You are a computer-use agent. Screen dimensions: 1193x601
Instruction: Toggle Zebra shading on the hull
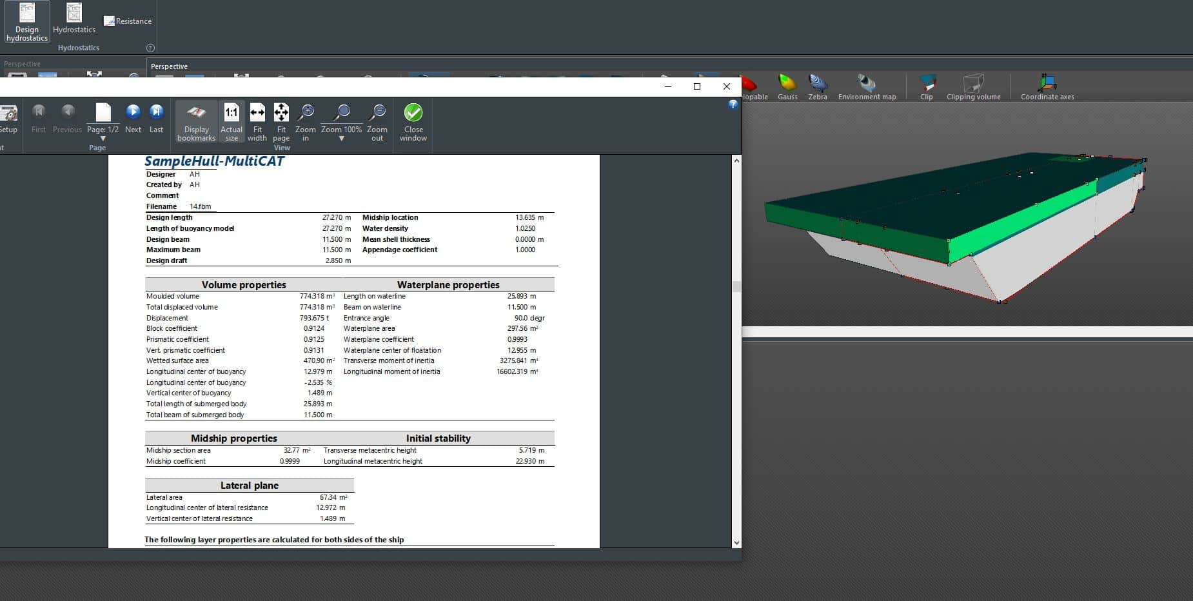(818, 87)
